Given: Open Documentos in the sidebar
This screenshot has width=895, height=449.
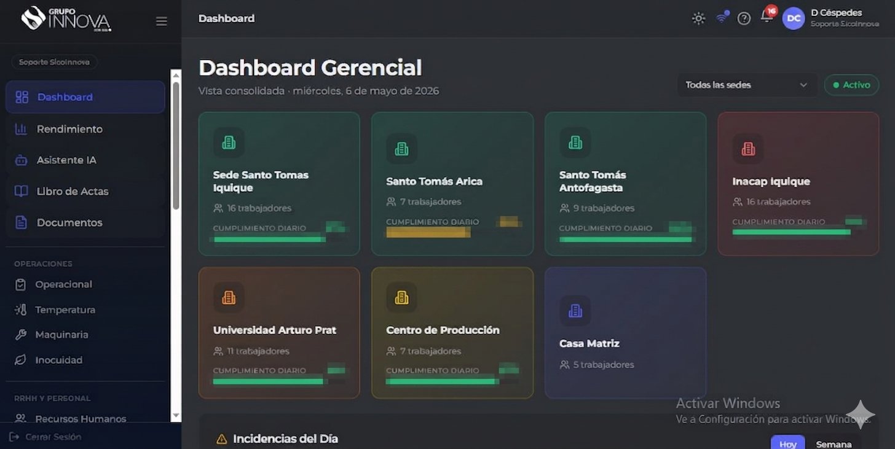Looking at the screenshot, I should tap(85, 222).
